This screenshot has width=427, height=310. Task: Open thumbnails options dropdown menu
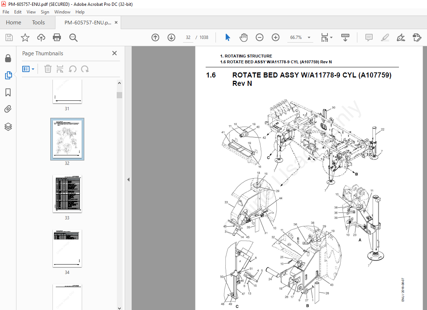tap(28, 69)
